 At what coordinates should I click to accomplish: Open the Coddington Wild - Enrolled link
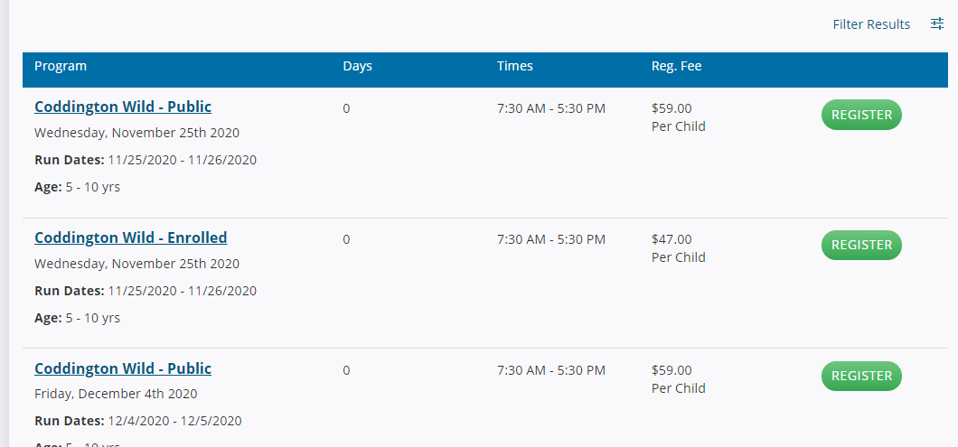tap(131, 237)
